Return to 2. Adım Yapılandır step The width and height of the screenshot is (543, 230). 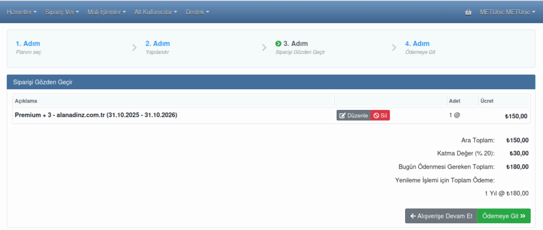157,48
